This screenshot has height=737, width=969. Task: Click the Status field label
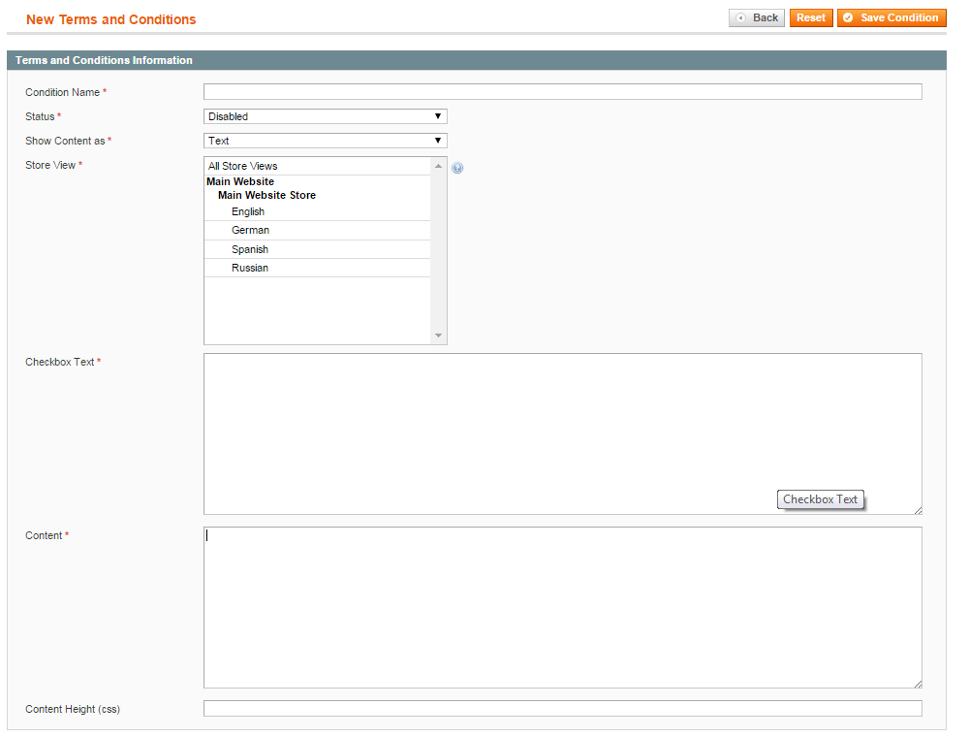40,116
